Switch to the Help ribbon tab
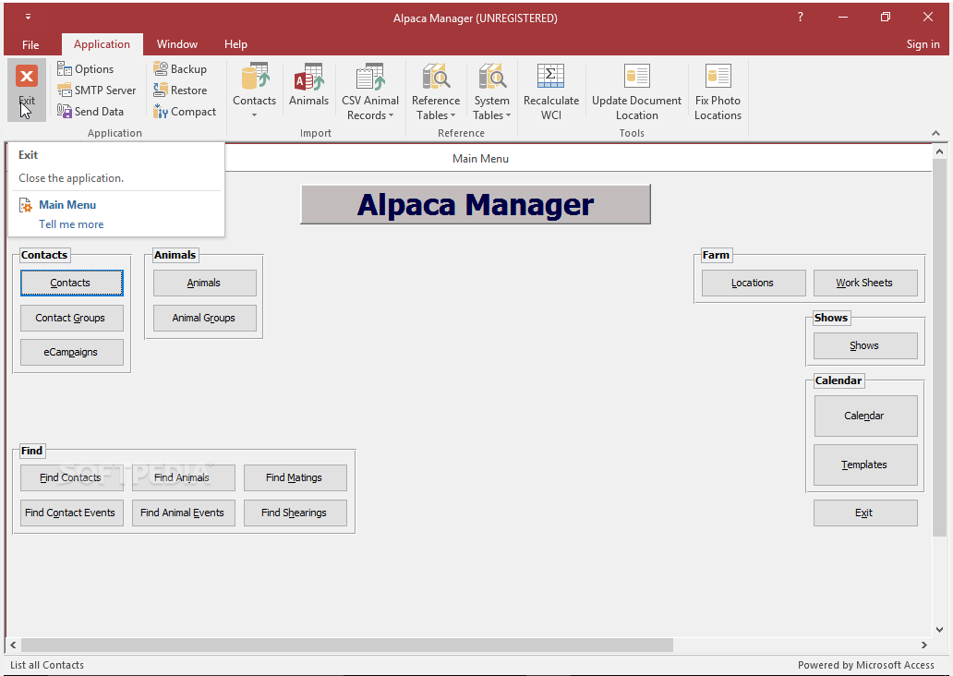 tap(235, 43)
